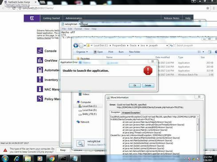Reload the page in Chrome
217x162 pixels.
tap(14, 8)
